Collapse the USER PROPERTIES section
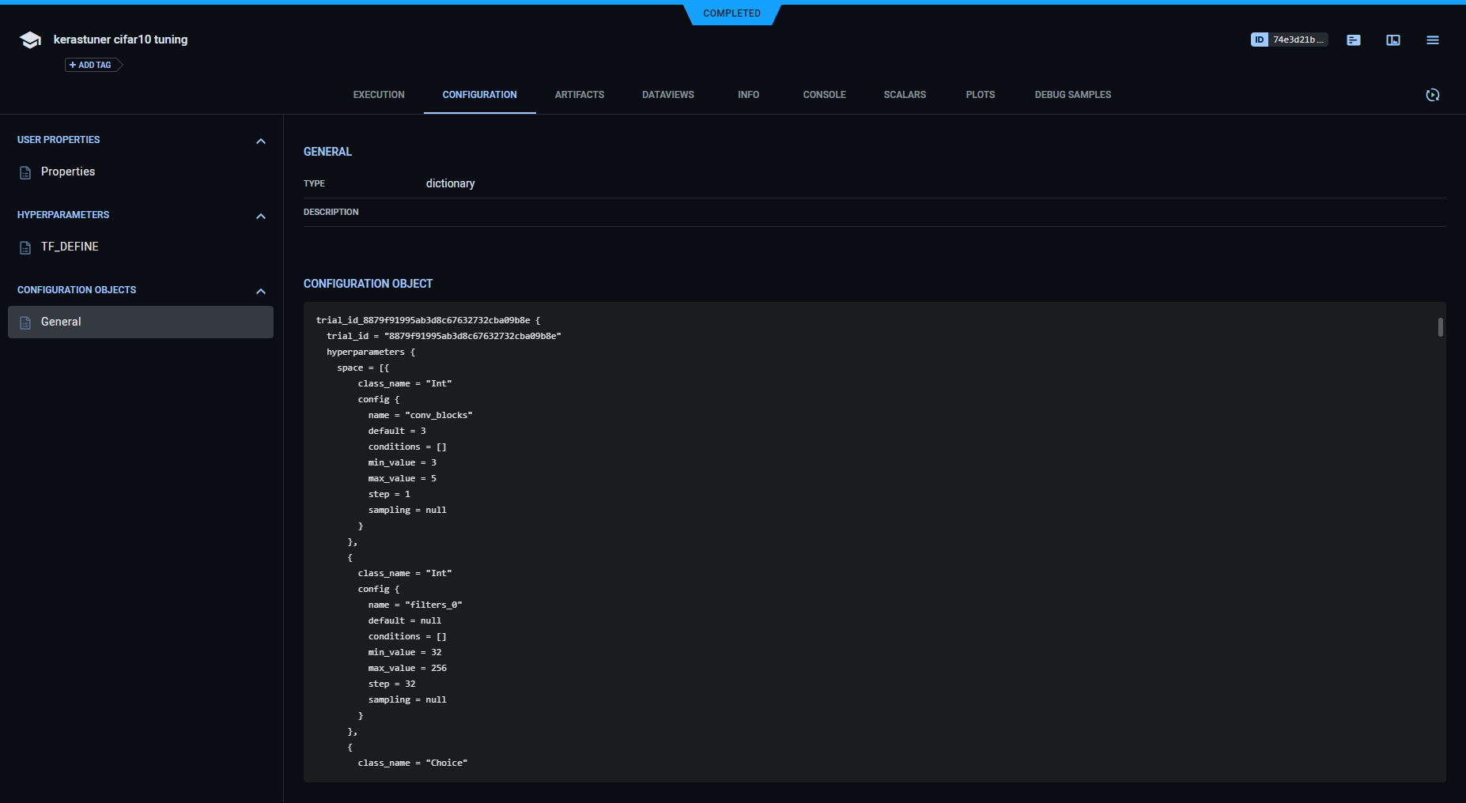1466x803 pixels. click(x=261, y=141)
